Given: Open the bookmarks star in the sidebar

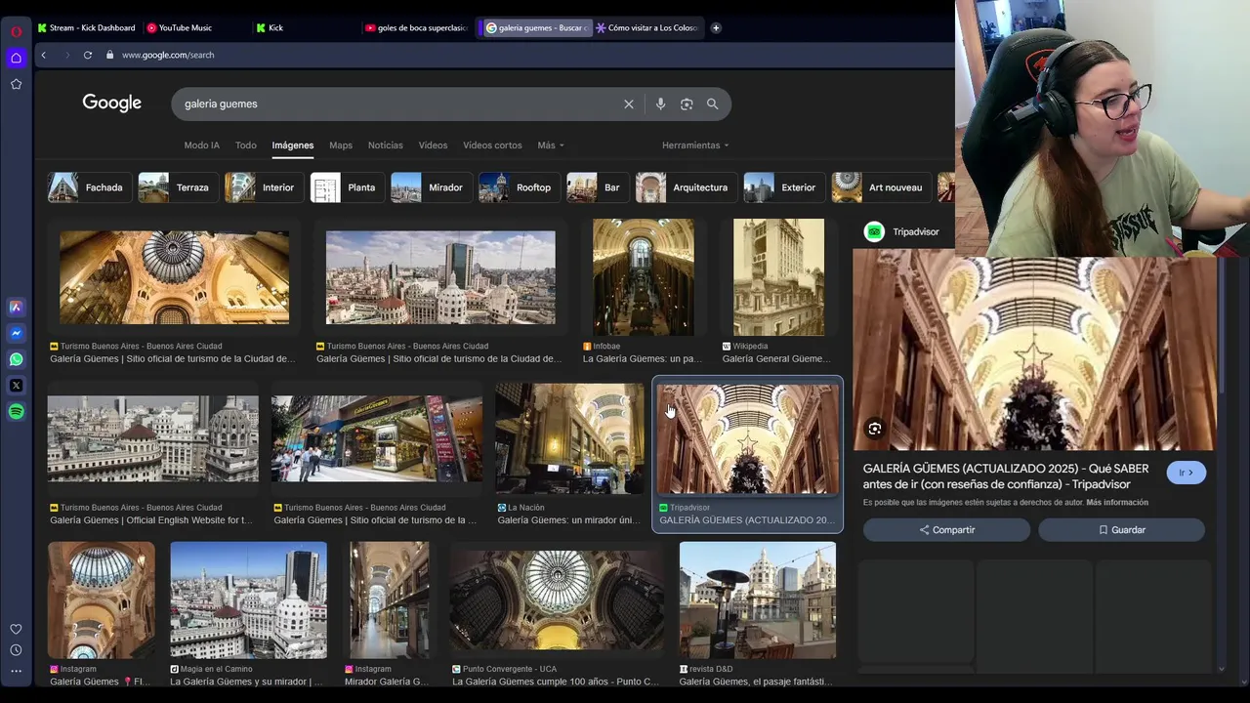Looking at the screenshot, I should [x=16, y=84].
